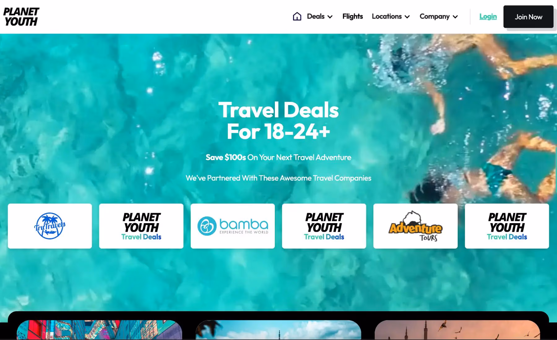Click the Deals menu label
This screenshot has width=557, height=340.
(316, 16)
